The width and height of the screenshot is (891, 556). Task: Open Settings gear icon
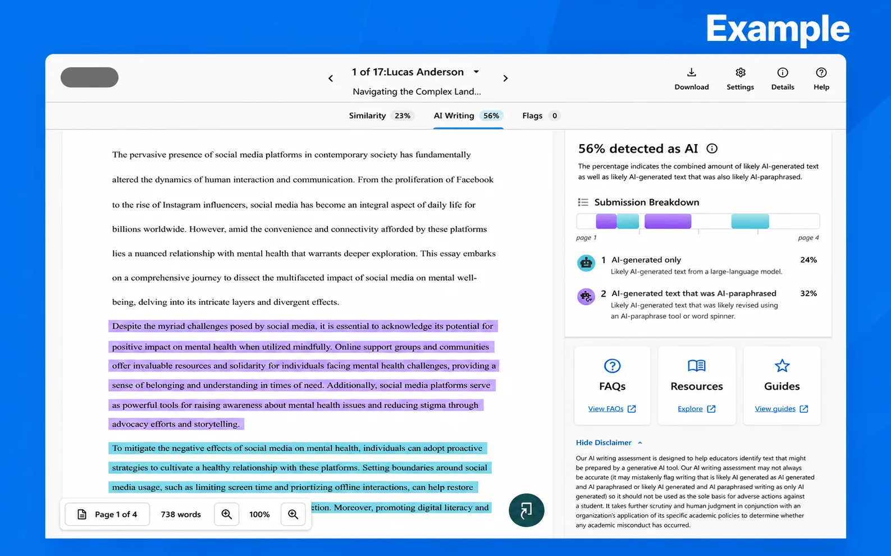pos(741,72)
